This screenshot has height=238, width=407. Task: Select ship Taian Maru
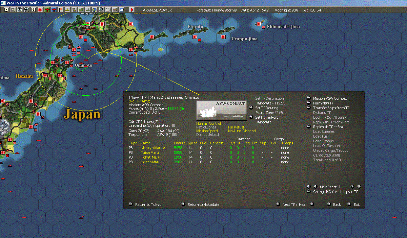150,152
